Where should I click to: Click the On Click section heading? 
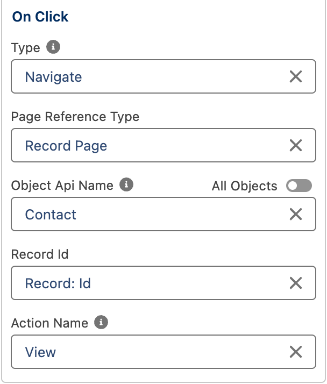(40, 17)
